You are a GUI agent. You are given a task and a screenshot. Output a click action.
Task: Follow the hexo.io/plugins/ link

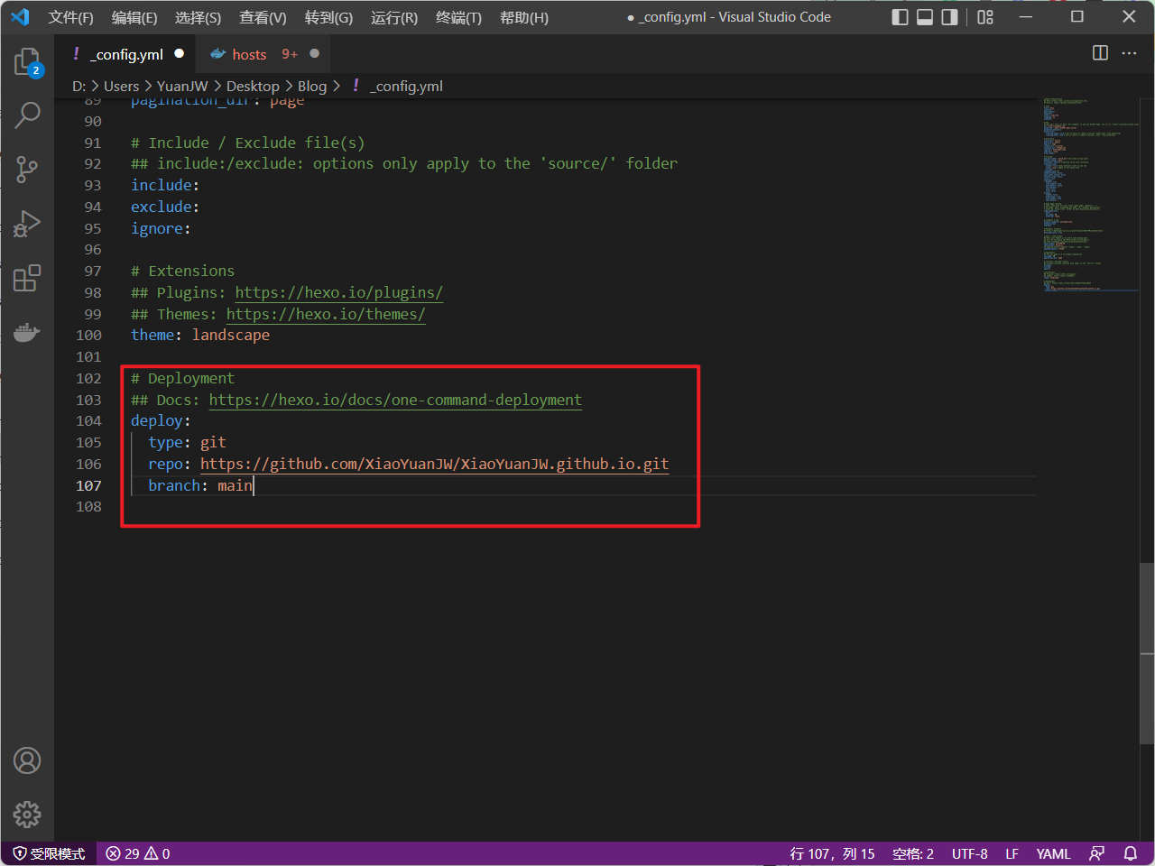click(x=339, y=292)
